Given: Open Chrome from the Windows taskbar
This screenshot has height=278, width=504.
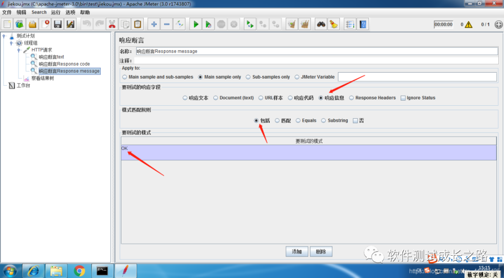Looking at the screenshot, I should click(x=79, y=271).
